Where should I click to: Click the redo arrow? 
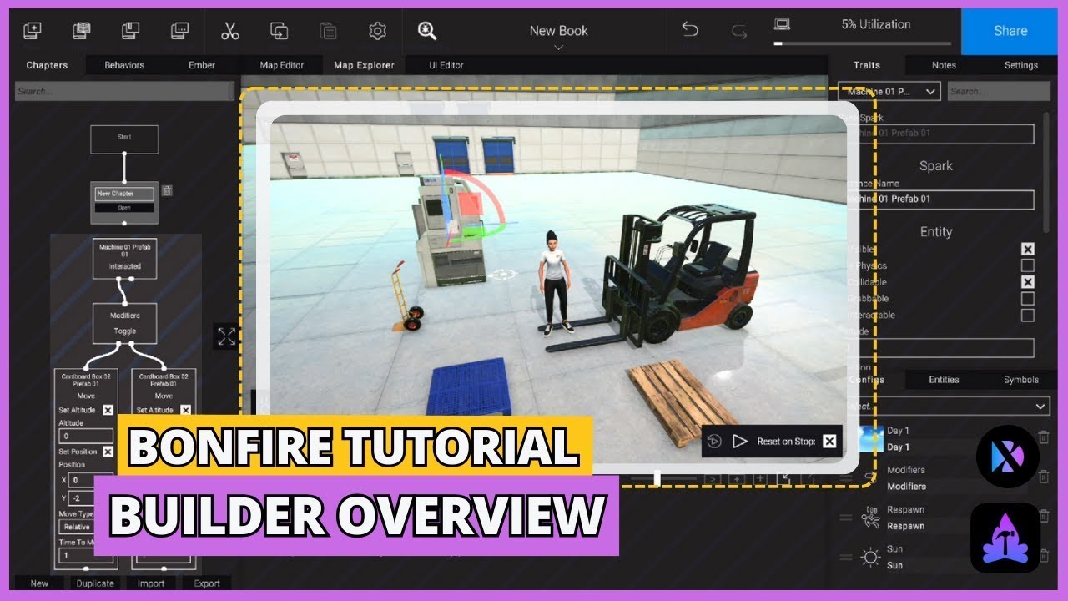point(739,31)
